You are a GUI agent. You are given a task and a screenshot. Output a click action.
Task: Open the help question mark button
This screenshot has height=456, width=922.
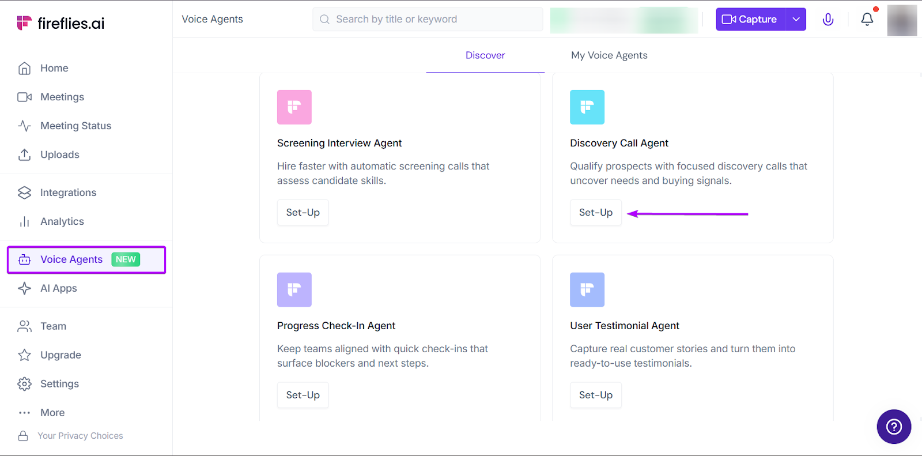[x=894, y=427]
